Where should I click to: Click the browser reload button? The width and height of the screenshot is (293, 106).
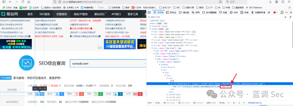click(23, 2)
